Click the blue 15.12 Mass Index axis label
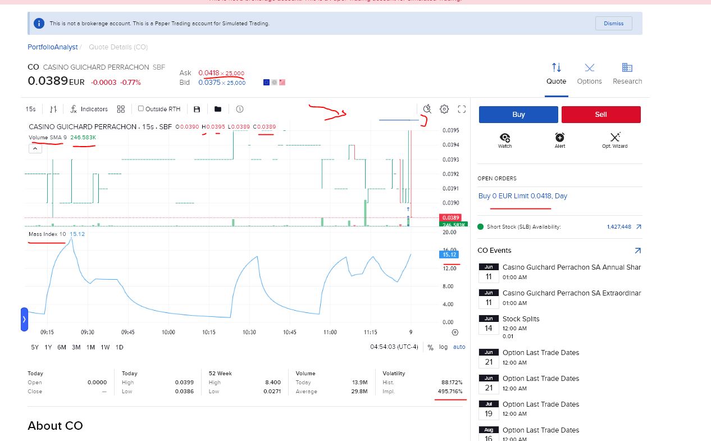Image resolution: width=711 pixels, height=441 pixels. point(450,254)
